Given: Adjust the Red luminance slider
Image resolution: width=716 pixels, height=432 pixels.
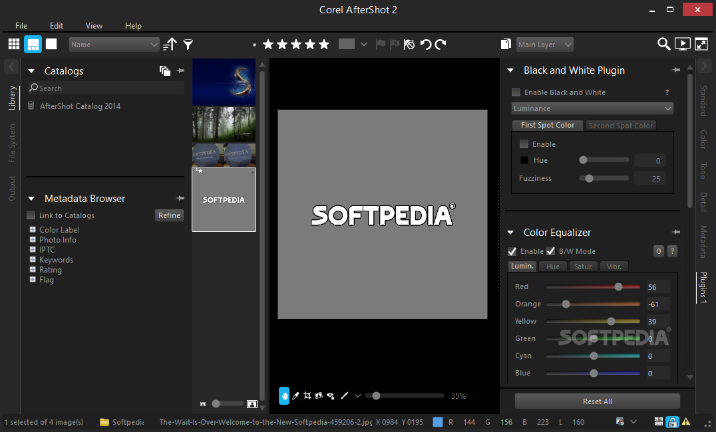Looking at the screenshot, I should (593, 287).
